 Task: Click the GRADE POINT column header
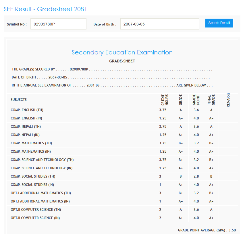[x=196, y=100]
